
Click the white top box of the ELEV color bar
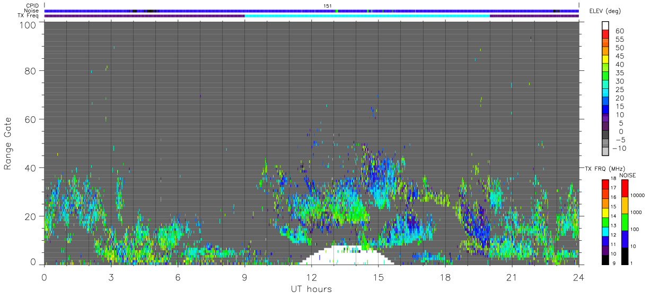pos(605,25)
